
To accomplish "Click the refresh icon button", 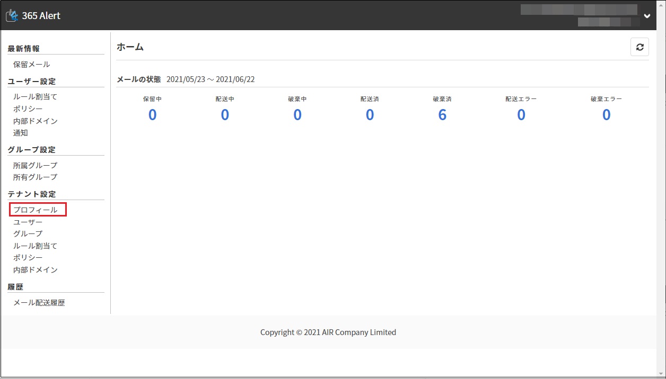I will tap(639, 47).
